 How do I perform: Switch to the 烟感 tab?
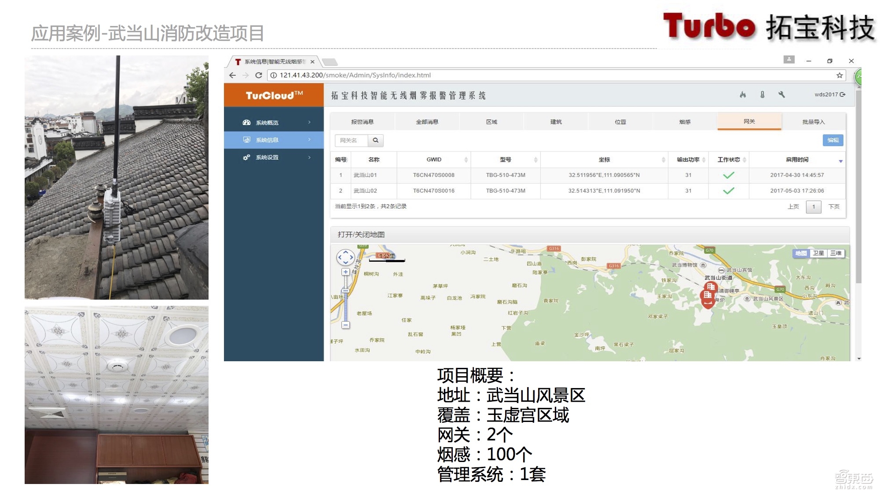[x=685, y=121]
